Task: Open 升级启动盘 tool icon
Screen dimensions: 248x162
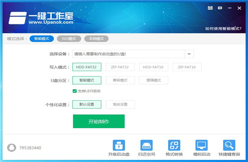Action: pyautogui.click(x=119, y=145)
